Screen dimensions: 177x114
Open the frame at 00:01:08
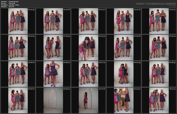click(53, 21)
